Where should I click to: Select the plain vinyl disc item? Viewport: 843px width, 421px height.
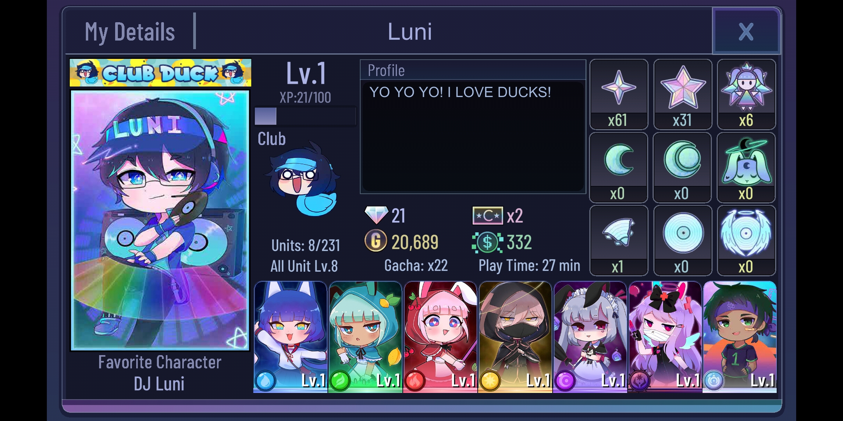click(683, 241)
